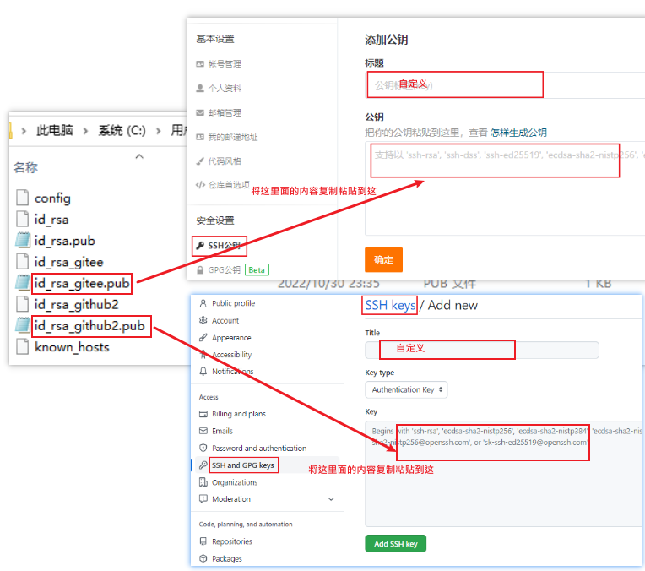Click the Notifications bell icon
Screen dimensions: 645x571
[x=203, y=372]
